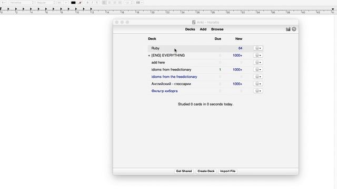Open font size box in background editor
This screenshot has width=337, height=189.
60,3
